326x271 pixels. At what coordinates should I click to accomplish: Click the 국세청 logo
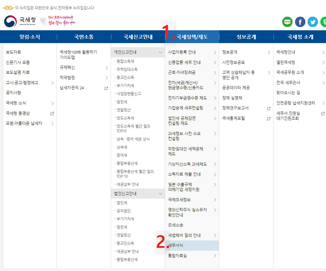[x=20, y=21]
